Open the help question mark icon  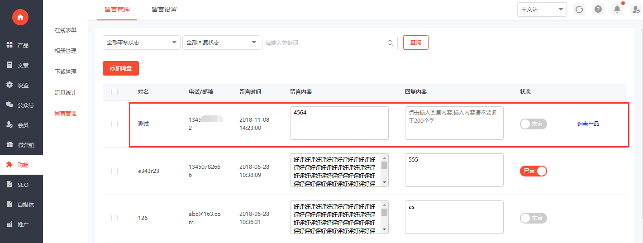[598, 10]
